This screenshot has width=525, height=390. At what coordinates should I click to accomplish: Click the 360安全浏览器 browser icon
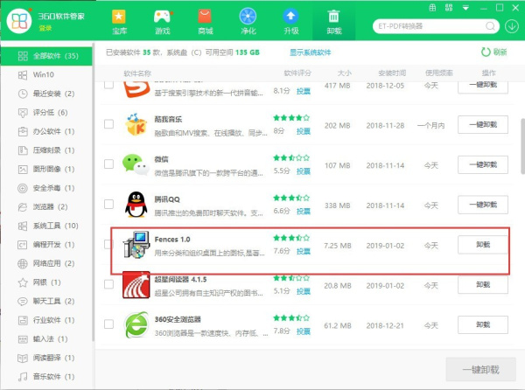click(x=134, y=324)
